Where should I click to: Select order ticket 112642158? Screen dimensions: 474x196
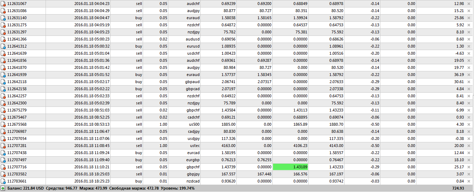pos(17,89)
